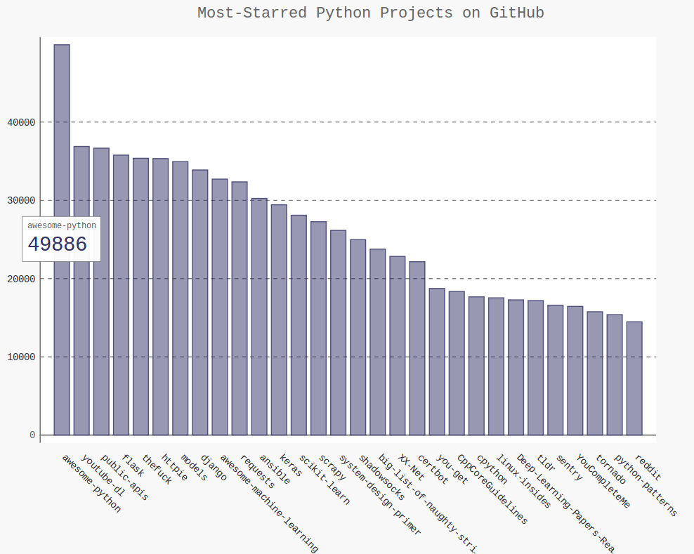
Task: Click the awesome-python bar in the chart
Action: coord(62,239)
